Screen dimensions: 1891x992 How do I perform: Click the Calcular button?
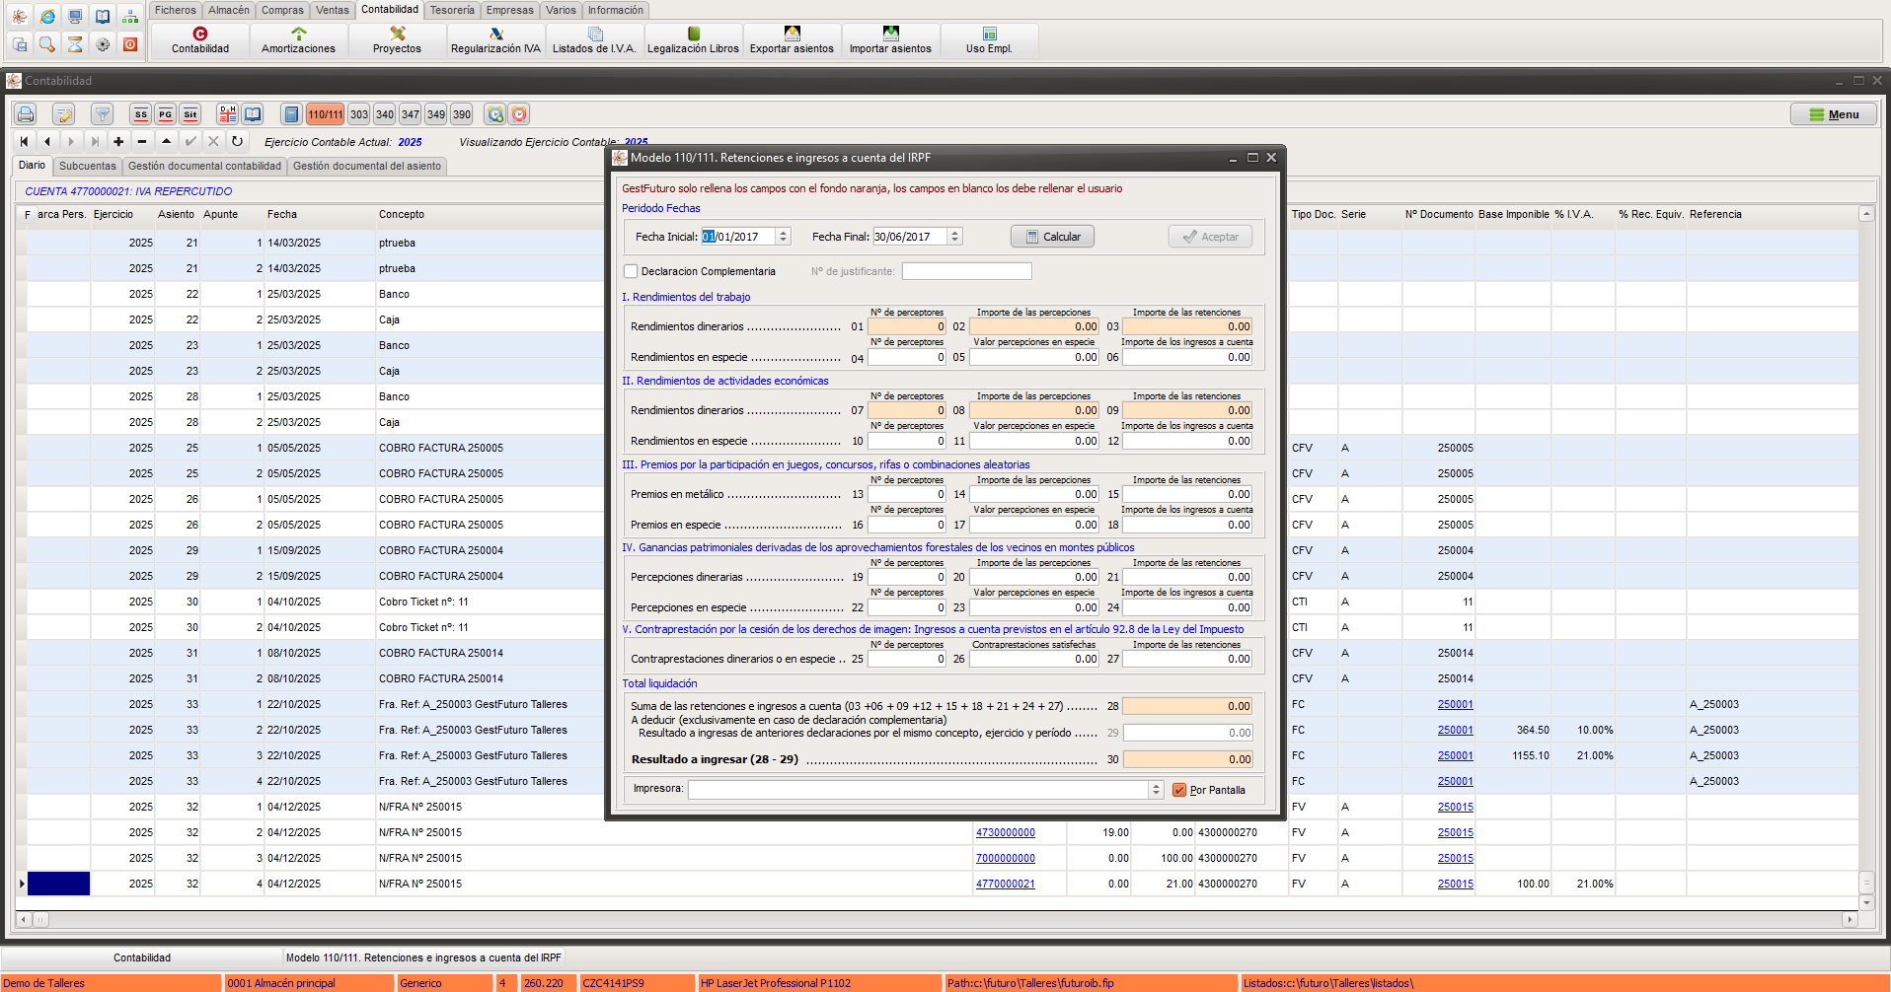pos(1052,237)
